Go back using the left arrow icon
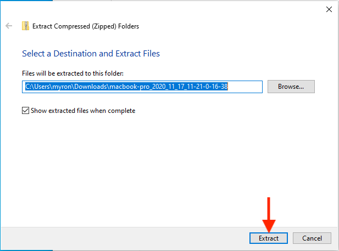339x251 pixels. click(x=9, y=26)
